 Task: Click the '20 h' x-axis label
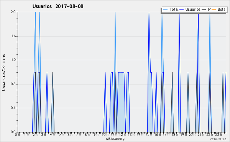(192, 134)
